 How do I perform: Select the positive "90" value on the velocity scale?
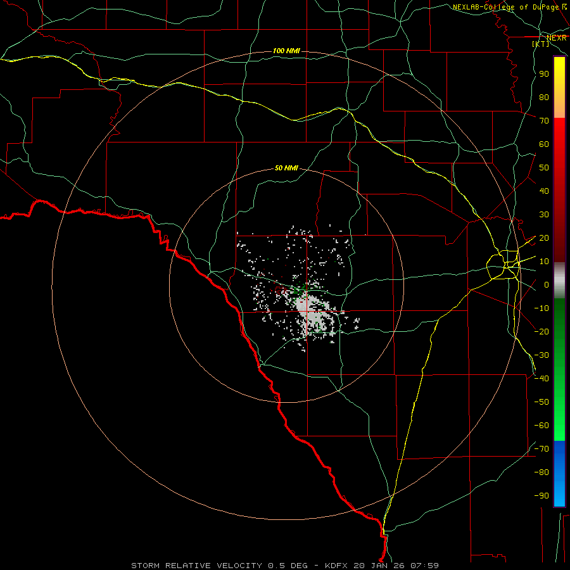pyautogui.click(x=544, y=74)
